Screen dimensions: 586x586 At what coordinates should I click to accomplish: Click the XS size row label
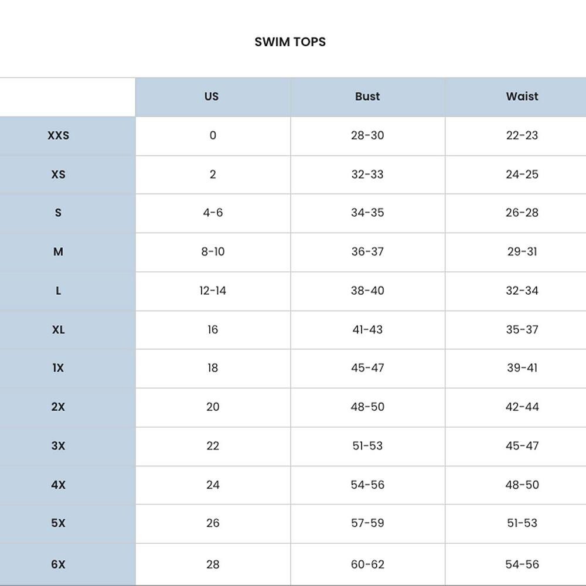(x=58, y=175)
